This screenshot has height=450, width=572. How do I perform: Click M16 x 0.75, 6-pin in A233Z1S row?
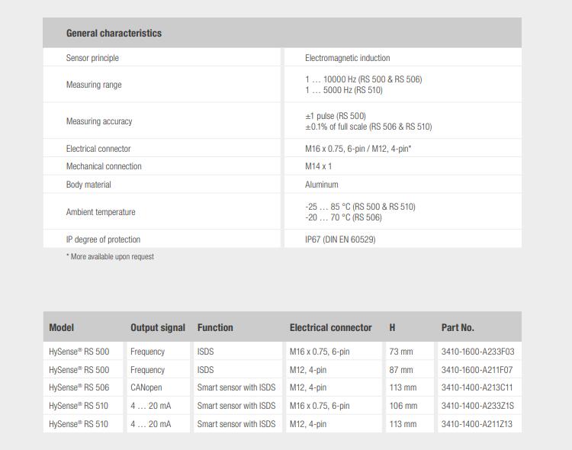(x=320, y=407)
